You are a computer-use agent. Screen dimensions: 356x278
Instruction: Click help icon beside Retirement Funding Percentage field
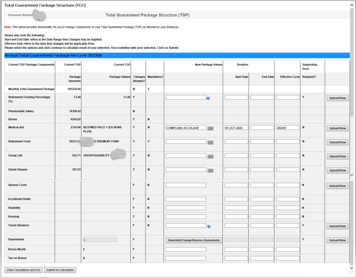tap(209, 98)
